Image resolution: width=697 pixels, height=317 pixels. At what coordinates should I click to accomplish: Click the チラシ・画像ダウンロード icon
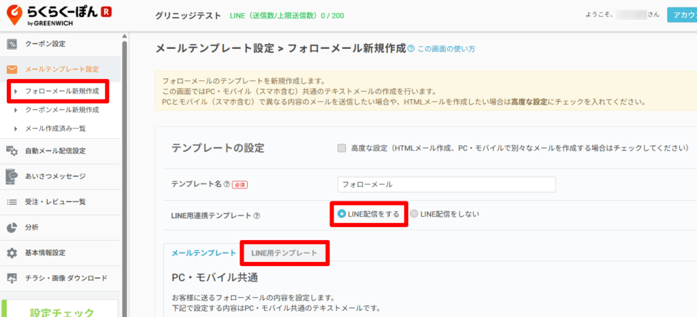pos(12,278)
